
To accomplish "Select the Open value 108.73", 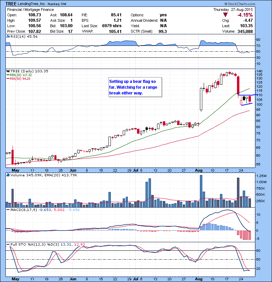I will click(x=35, y=15).
